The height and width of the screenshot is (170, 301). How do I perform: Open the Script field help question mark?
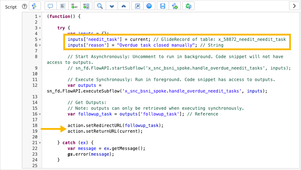[24, 6]
